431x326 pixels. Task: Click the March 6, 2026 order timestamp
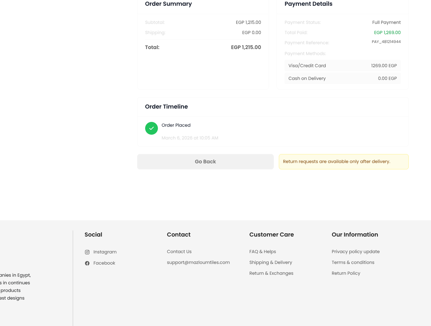coord(190,138)
